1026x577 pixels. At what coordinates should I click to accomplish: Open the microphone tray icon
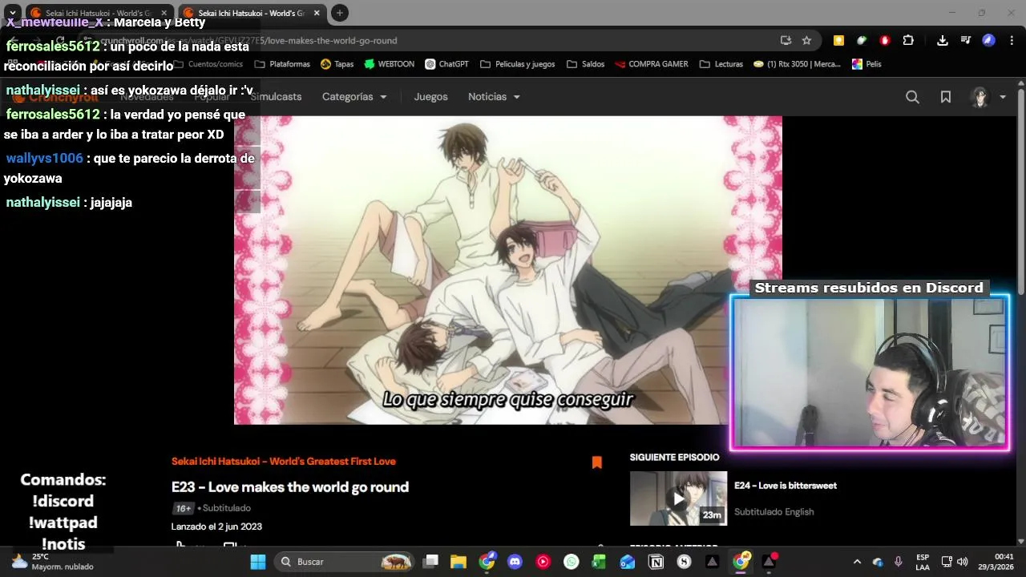[899, 562]
